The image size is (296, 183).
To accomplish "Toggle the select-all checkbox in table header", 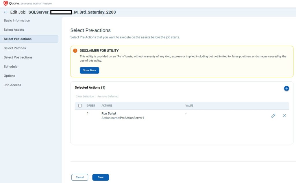I will coord(80,106).
